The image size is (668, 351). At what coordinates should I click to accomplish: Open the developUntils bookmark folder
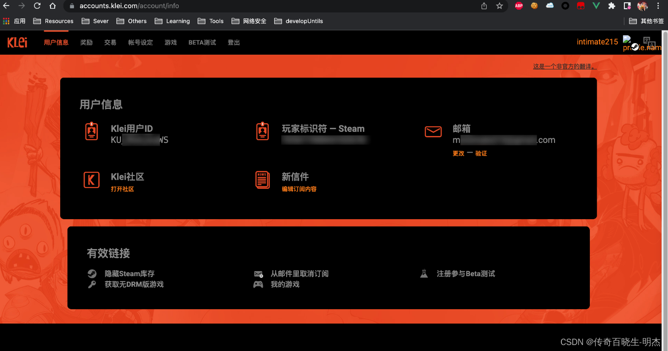pyautogui.click(x=299, y=21)
